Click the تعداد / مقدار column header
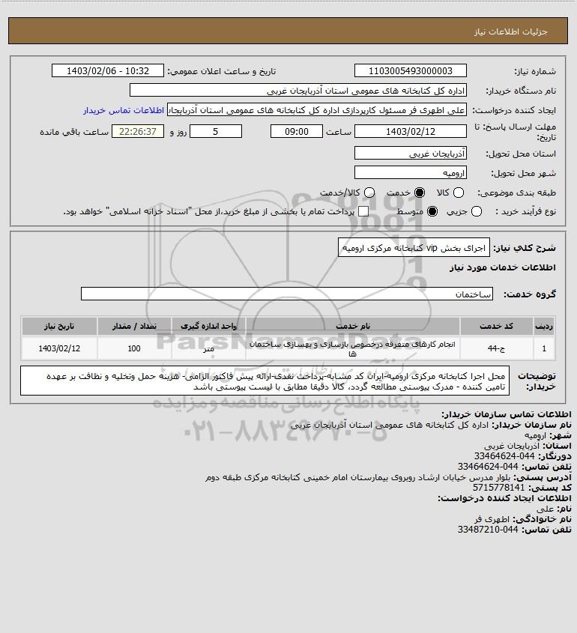The image size is (577, 633). 134,326
